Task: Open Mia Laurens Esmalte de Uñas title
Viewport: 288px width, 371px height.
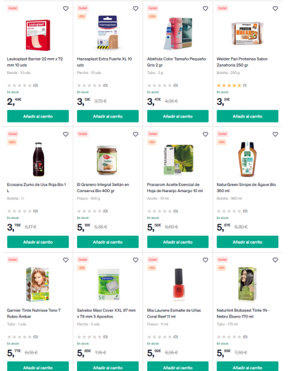Action: click(x=174, y=313)
